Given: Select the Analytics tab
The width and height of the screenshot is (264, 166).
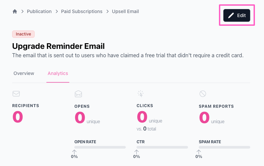Looking at the screenshot, I should pyautogui.click(x=58, y=73).
